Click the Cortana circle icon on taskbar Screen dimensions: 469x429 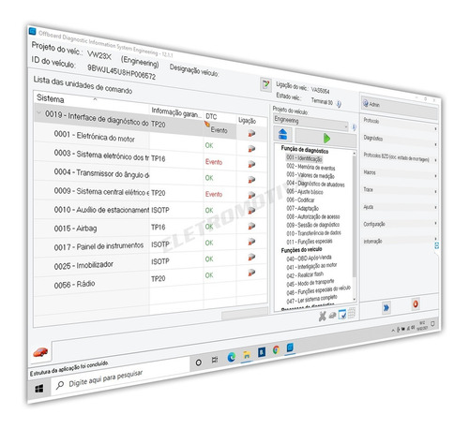tap(198, 362)
